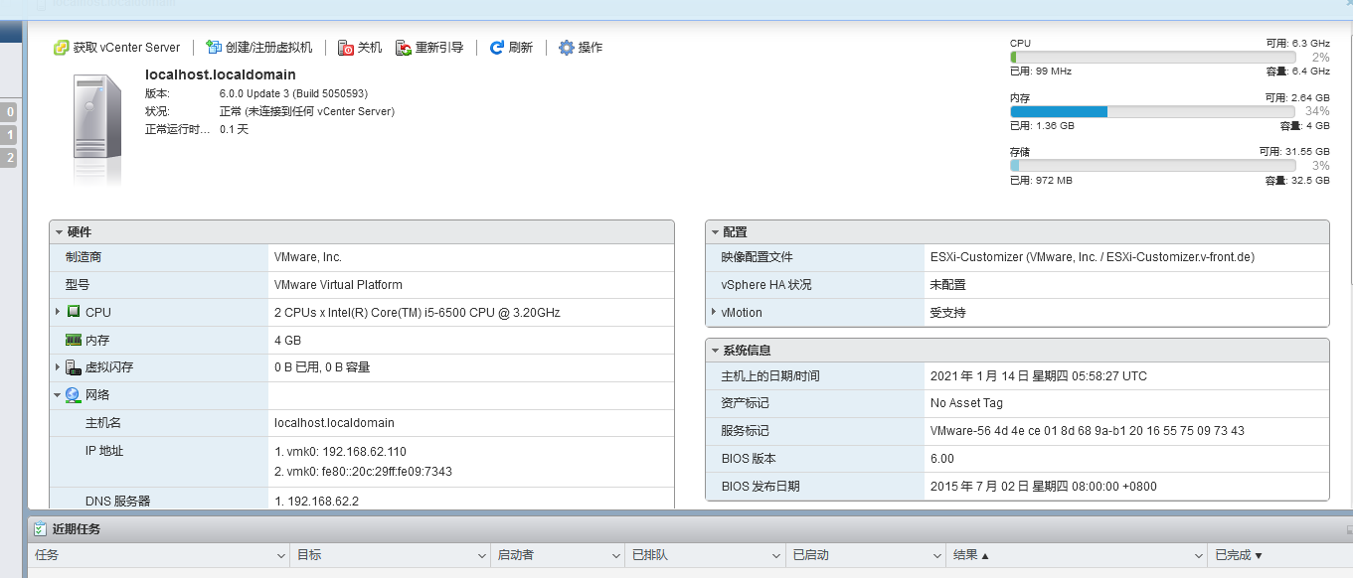Collapse the 网络 row

pyautogui.click(x=58, y=395)
